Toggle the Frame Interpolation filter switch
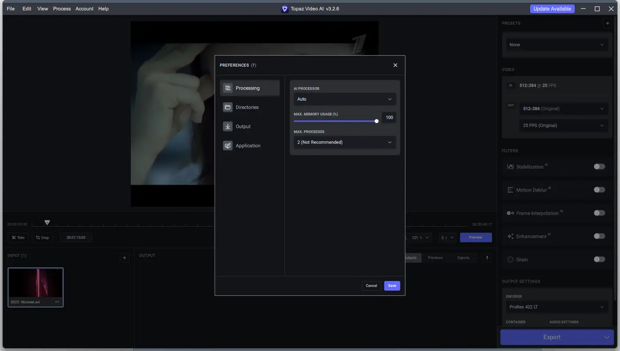Image resolution: width=620 pixels, height=351 pixels. (599, 213)
